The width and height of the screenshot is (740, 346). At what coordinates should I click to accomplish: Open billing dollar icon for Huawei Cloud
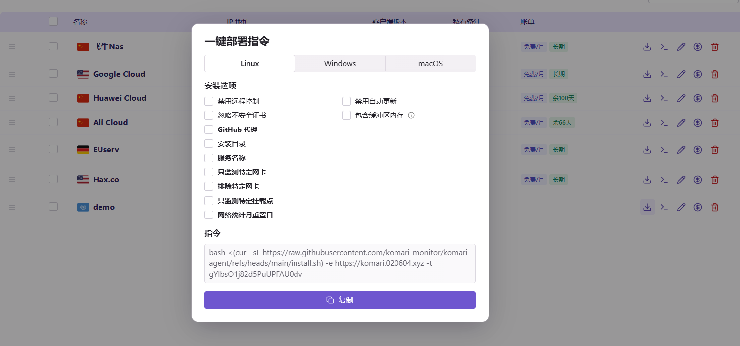698,98
